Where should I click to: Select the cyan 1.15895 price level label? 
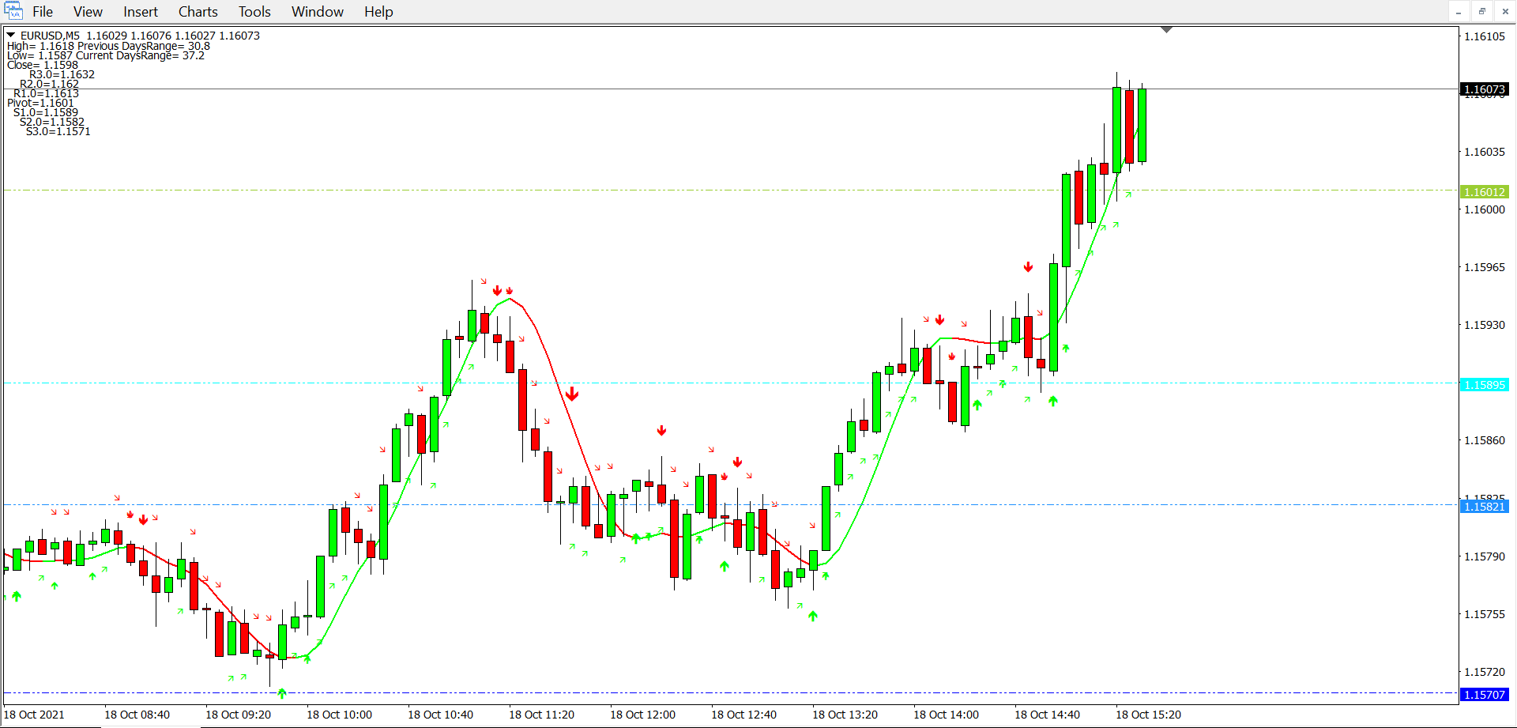click(x=1484, y=385)
